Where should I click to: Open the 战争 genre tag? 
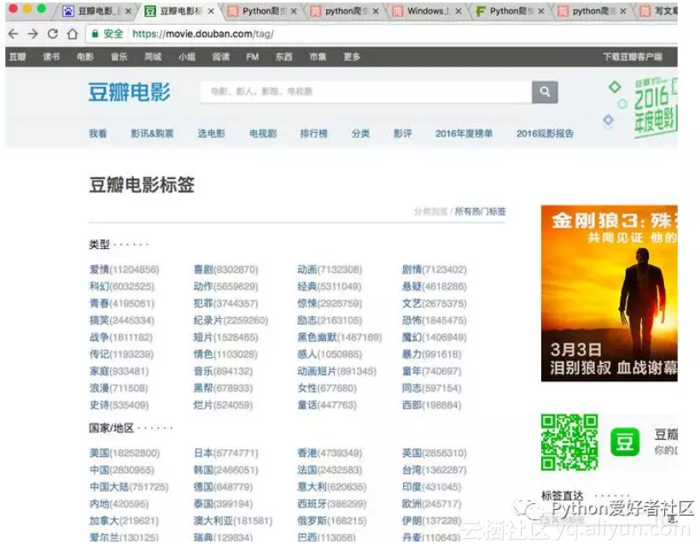(99, 337)
